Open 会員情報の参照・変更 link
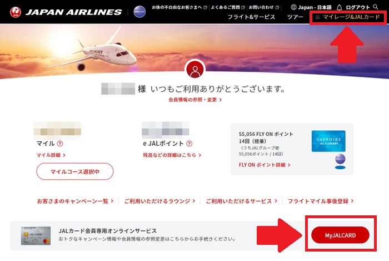Image resolution: width=389 pixels, height=261 pixels. coord(195,100)
